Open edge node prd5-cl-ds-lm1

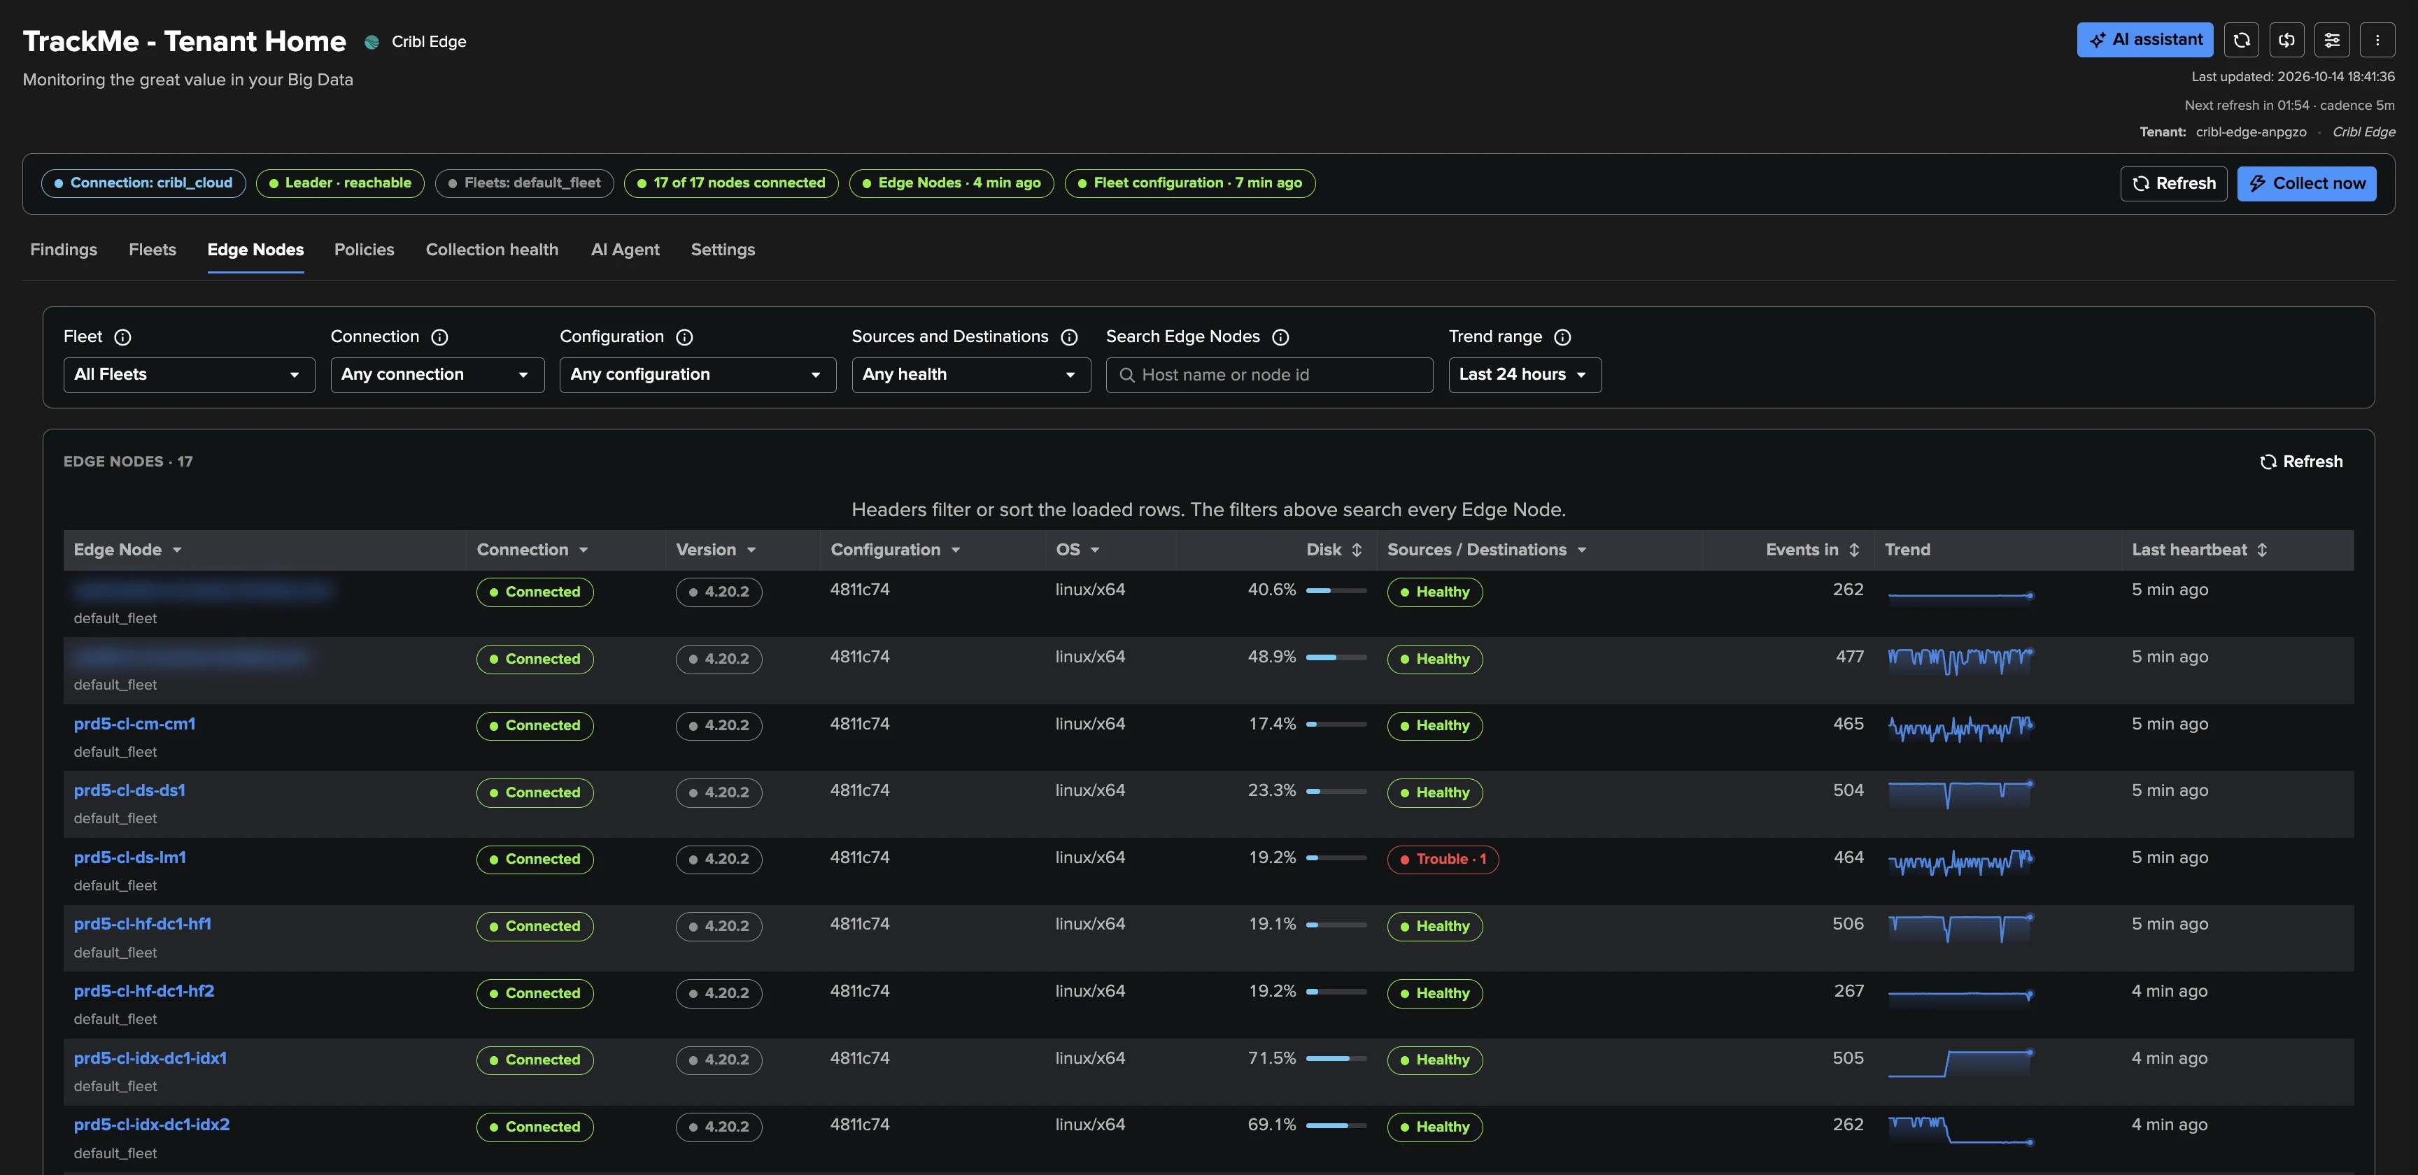coord(129,857)
